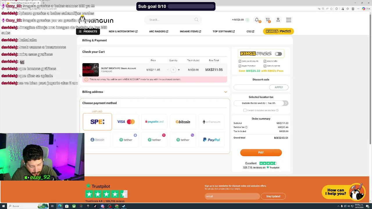Click browser favorites star icon

pos(332,9)
